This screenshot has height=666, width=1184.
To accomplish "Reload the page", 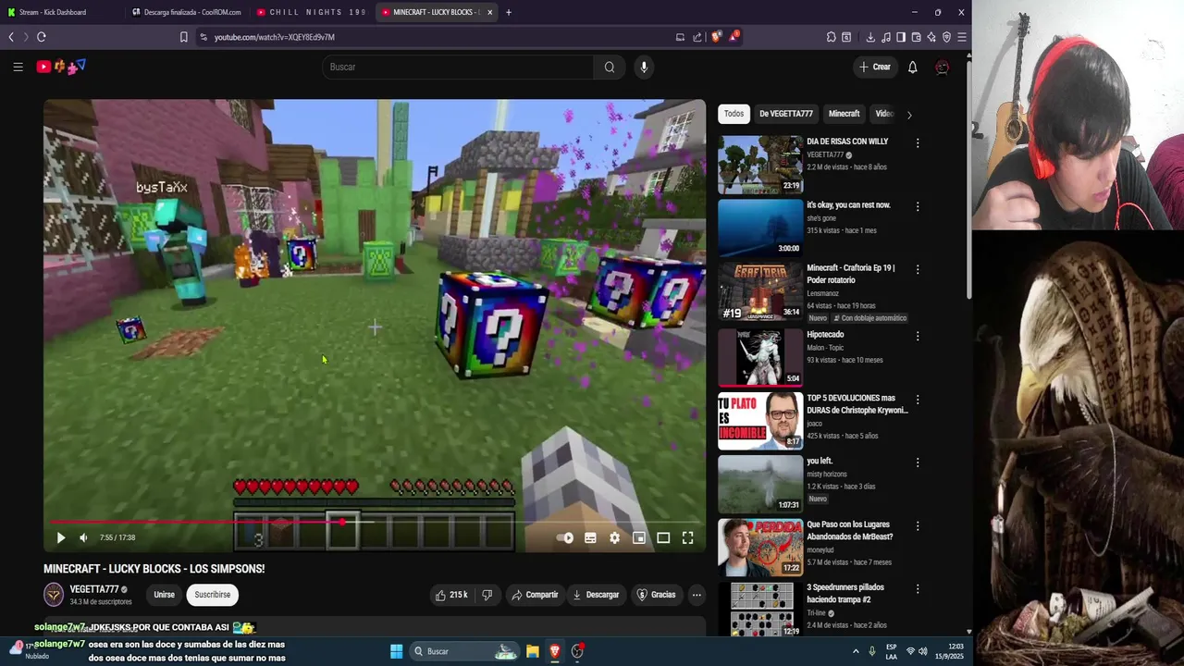I will [42, 37].
